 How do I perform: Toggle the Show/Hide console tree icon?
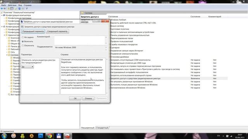(12, 8)
